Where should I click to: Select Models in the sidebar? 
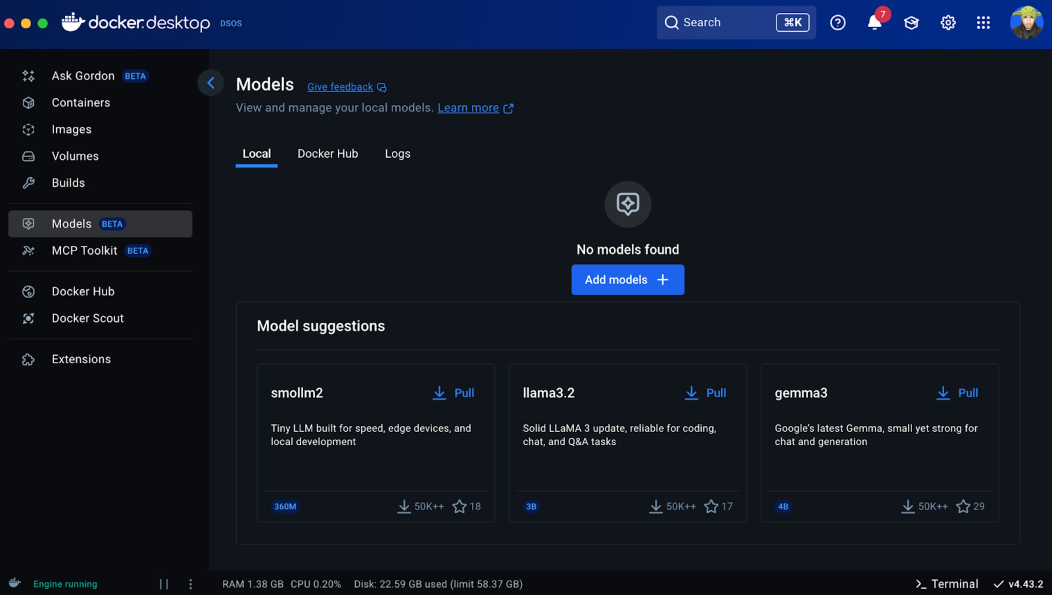tap(100, 224)
